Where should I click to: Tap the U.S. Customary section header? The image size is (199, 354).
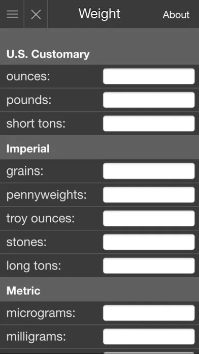[99, 54]
